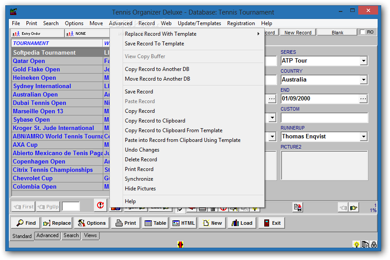390x260 pixels.
Task: Expand the RUNNERUP dropdown arrow
Action: 364,137
